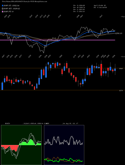Screen dimensions: 125x165
Task: Click the magenta DOW PT legend swatch
Action: (x=2, y=11)
